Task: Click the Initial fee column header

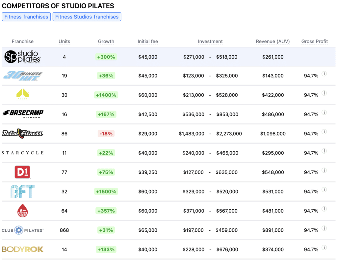Action: (148, 41)
